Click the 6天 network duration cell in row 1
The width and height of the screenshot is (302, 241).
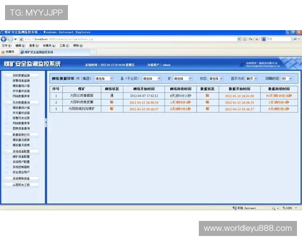pyautogui.click(x=181, y=96)
